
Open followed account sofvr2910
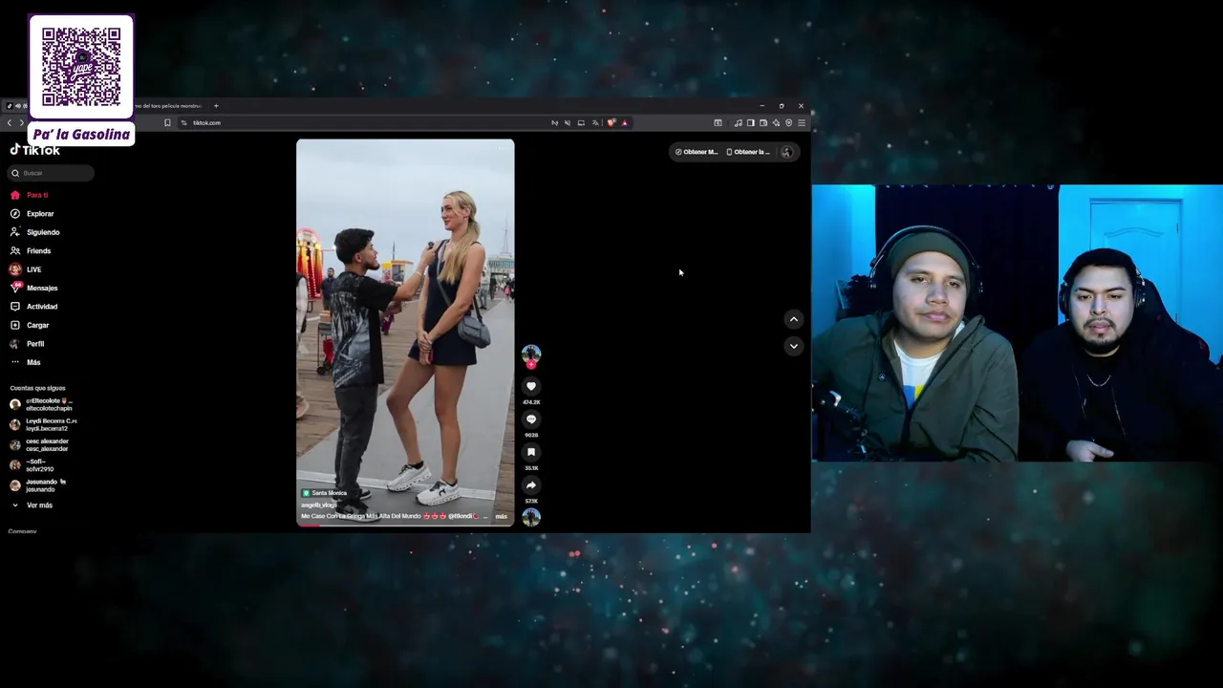(32, 465)
